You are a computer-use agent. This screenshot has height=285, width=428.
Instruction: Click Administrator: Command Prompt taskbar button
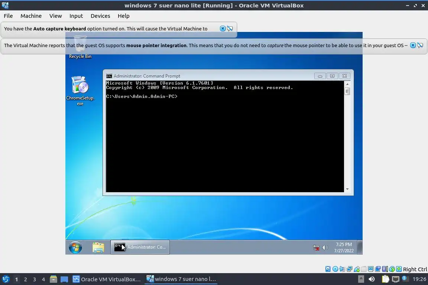click(x=140, y=247)
